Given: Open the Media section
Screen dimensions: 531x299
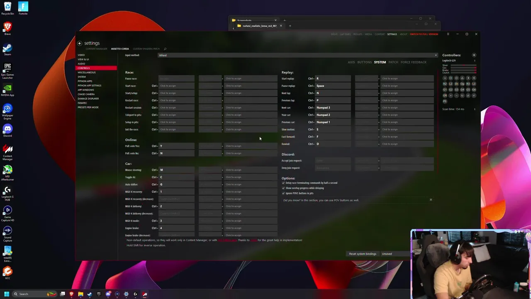Looking at the screenshot, I should [368, 34].
